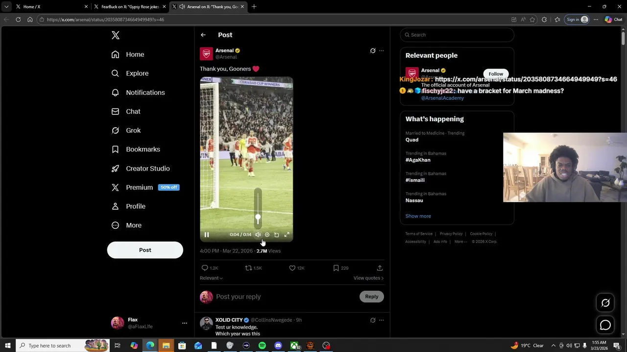
Task: Click the address bar URL
Action: coord(105,20)
